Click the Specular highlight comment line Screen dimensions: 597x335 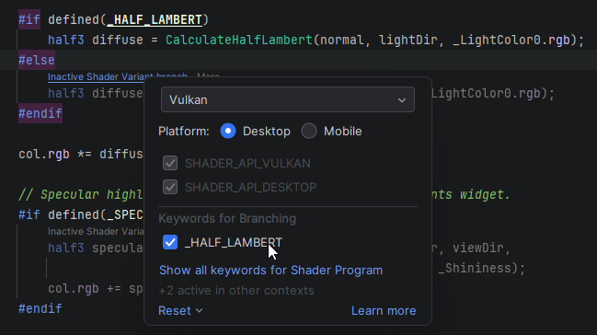[81, 194]
